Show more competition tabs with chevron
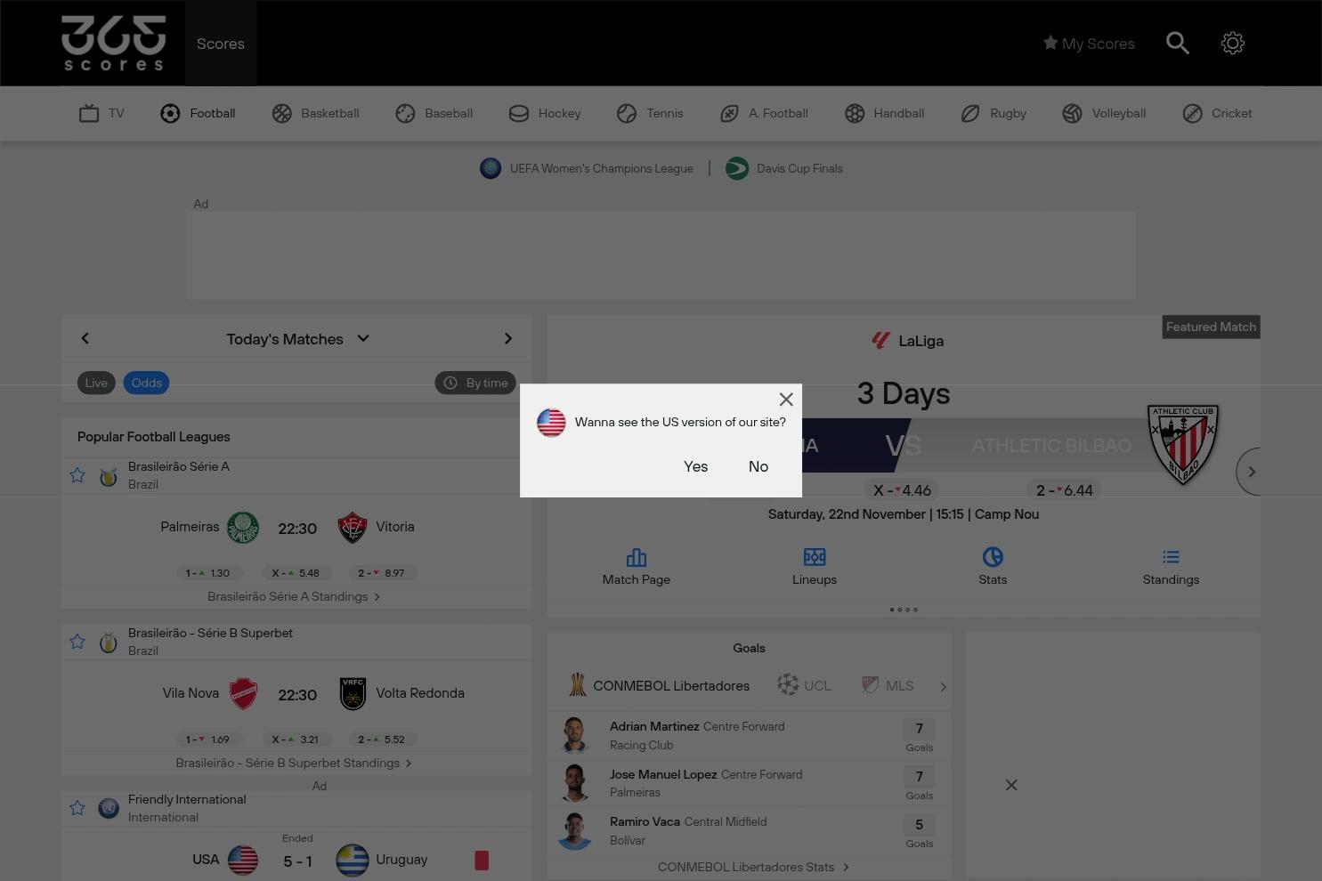 click(943, 686)
